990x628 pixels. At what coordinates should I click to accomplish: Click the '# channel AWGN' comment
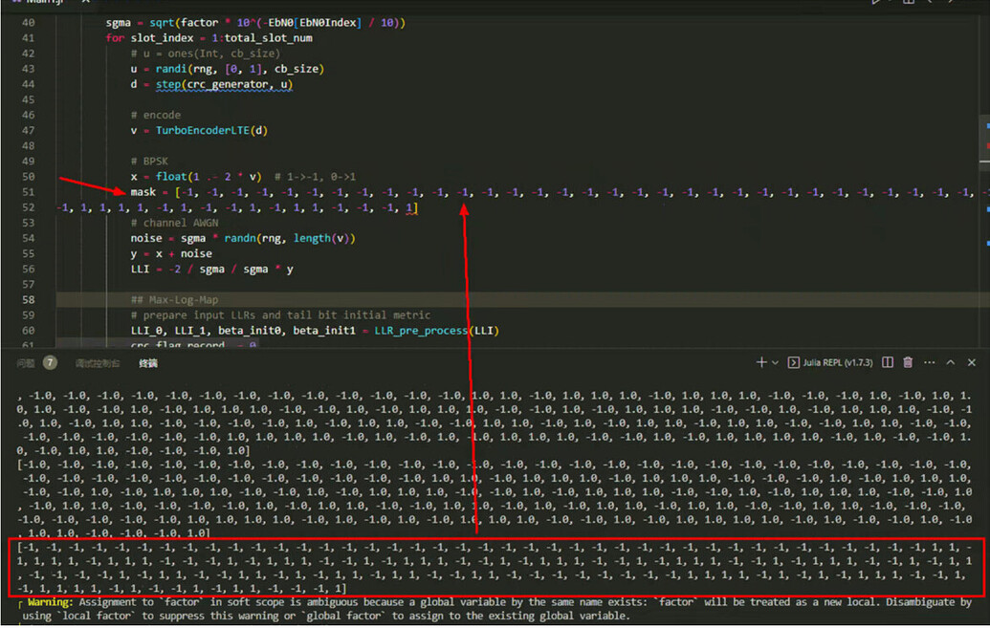pos(174,223)
